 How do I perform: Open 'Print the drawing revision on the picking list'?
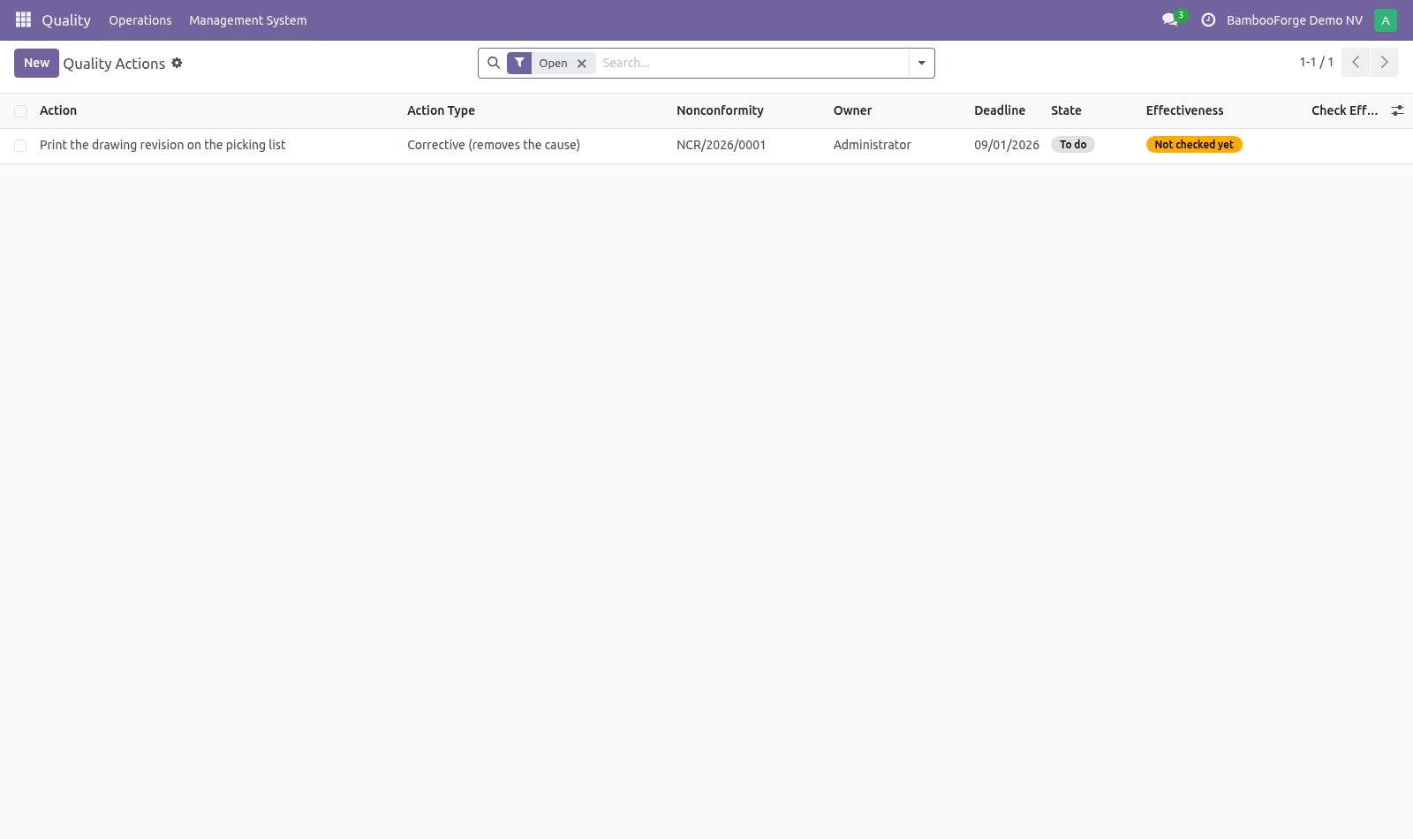click(162, 145)
